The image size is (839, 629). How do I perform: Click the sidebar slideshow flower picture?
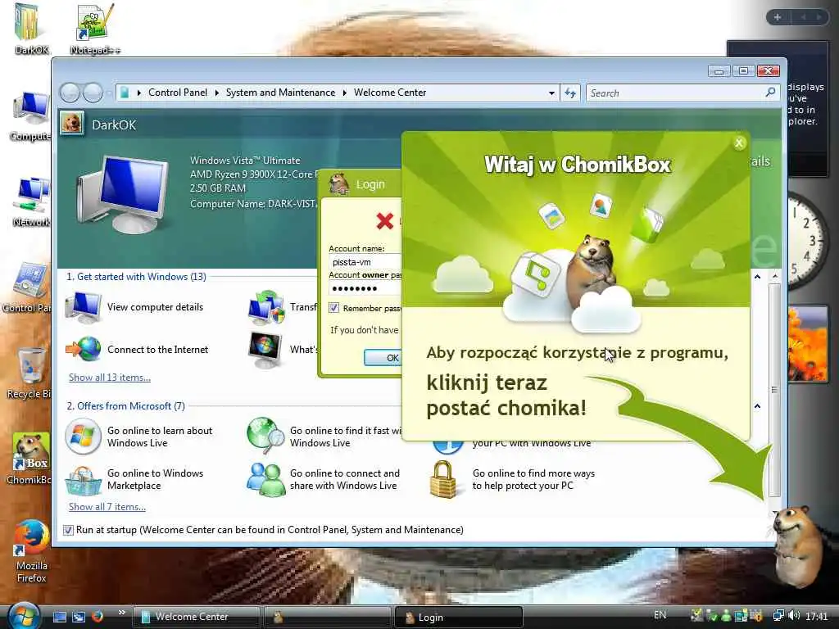click(808, 344)
